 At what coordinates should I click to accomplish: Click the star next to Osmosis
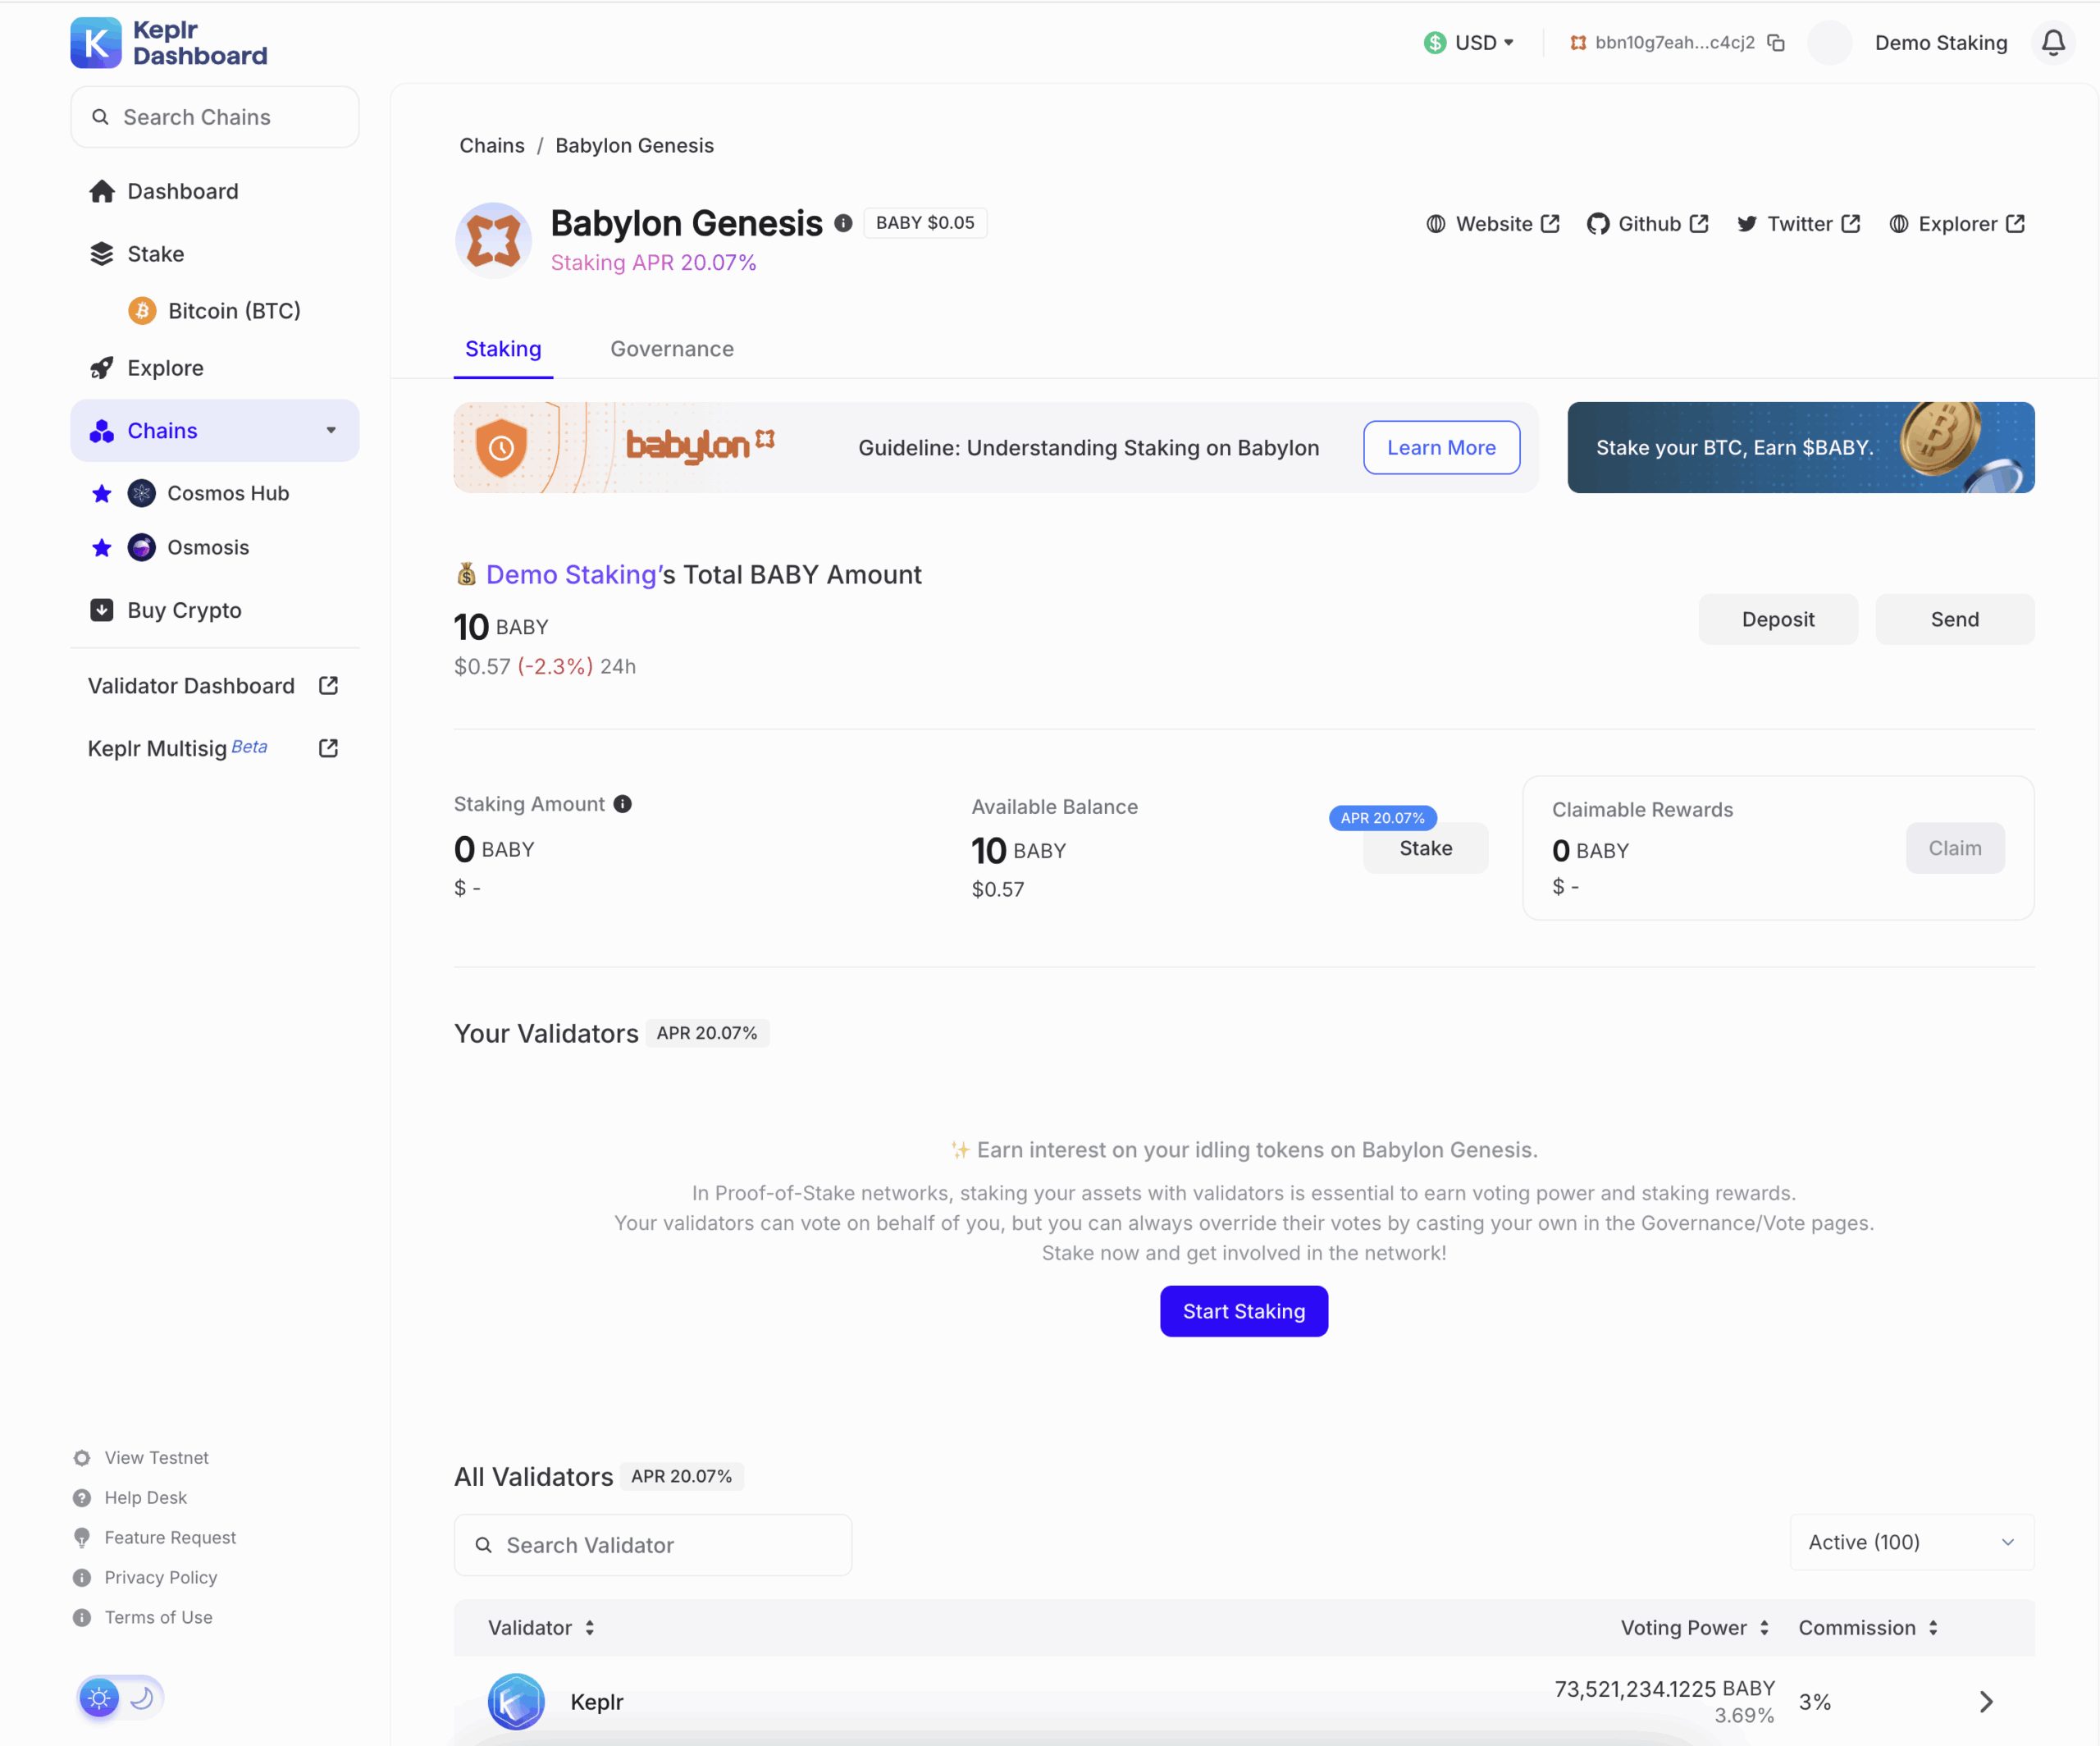(101, 548)
